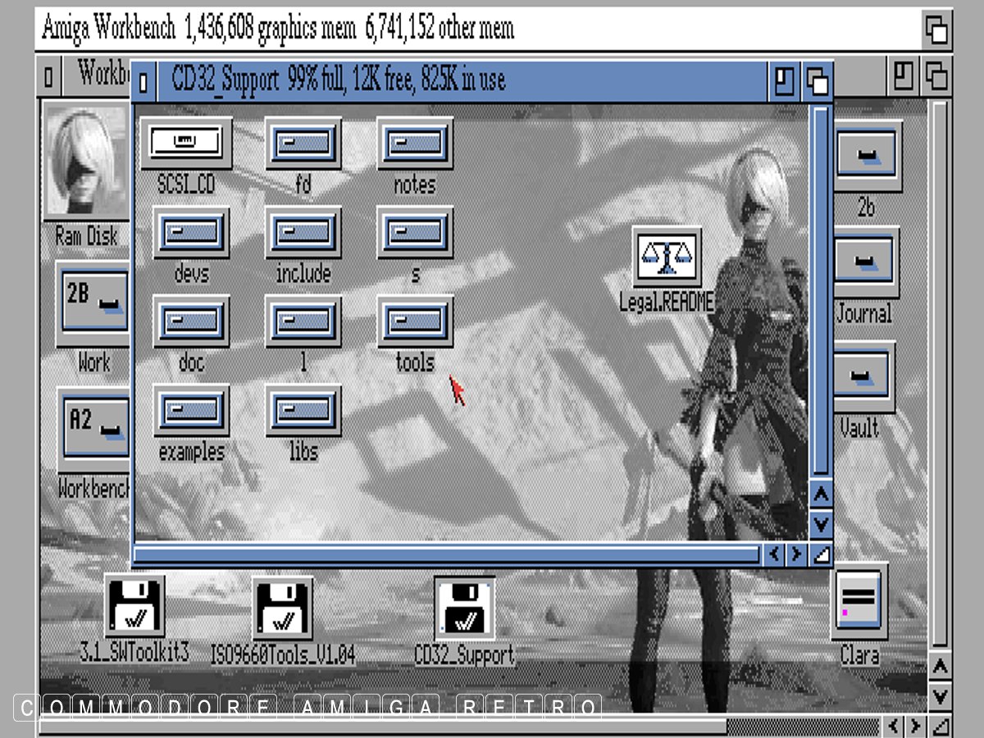The height and width of the screenshot is (738, 984).
Task: Toggle depth gadget on CD32_Support window
Action: [817, 81]
